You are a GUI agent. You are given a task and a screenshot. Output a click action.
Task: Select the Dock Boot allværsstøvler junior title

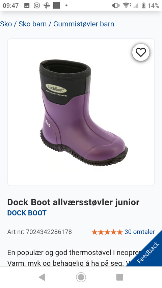[73, 202]
